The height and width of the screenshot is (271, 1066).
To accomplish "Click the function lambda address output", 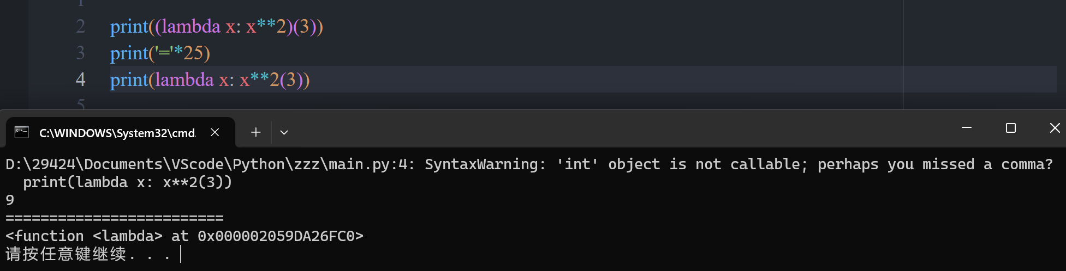I will [184, 236].
